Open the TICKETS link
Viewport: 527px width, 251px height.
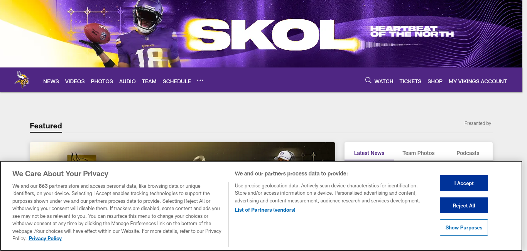tap(410, 81)
